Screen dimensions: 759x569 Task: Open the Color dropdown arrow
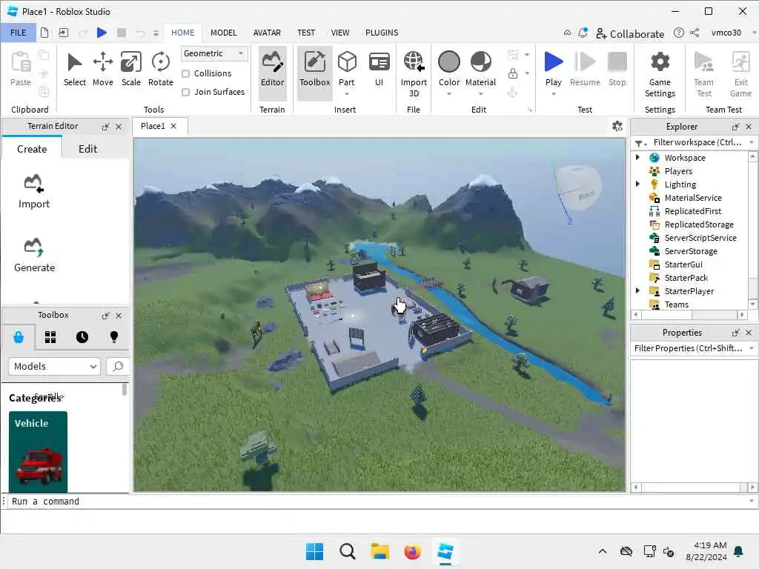[448, 94]
